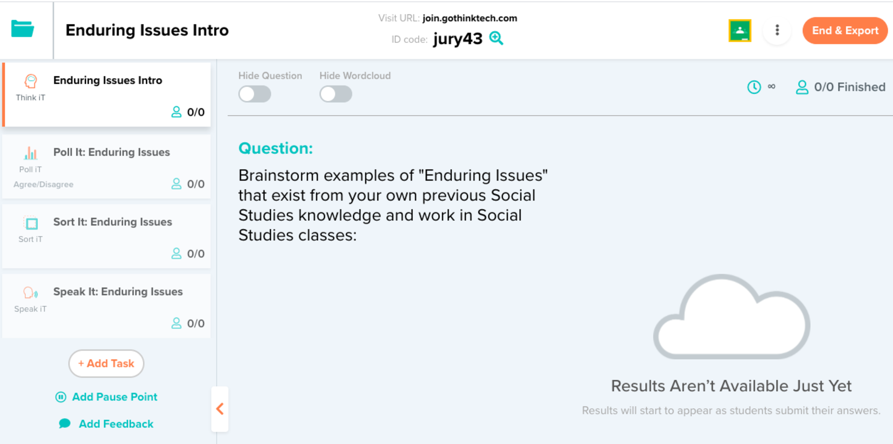Screen dimensions: 893x444
Task: Click the Think iT head icon
Action: pyautogui.click(x=31, y=82)
